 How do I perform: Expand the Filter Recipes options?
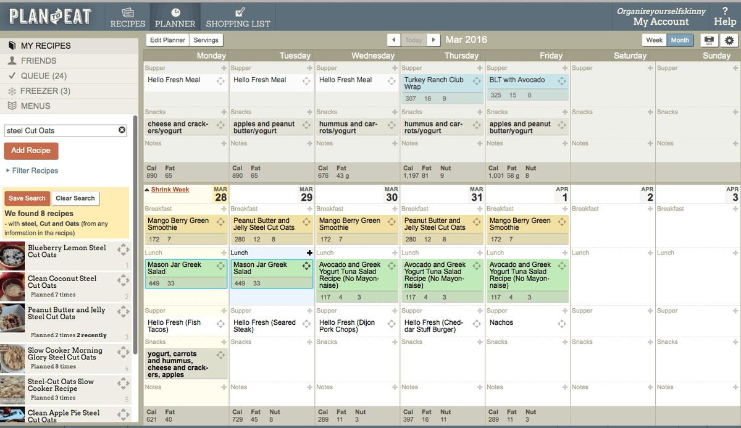click(x=32, y=170)
